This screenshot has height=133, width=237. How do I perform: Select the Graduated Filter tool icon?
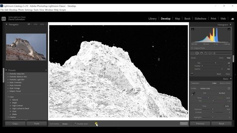click(x=206, y=53)
